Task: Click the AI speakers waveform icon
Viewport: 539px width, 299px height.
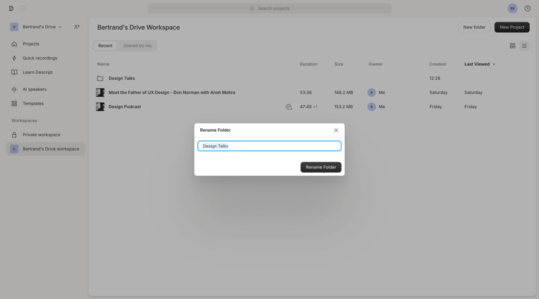Action: tap(14, 89)
